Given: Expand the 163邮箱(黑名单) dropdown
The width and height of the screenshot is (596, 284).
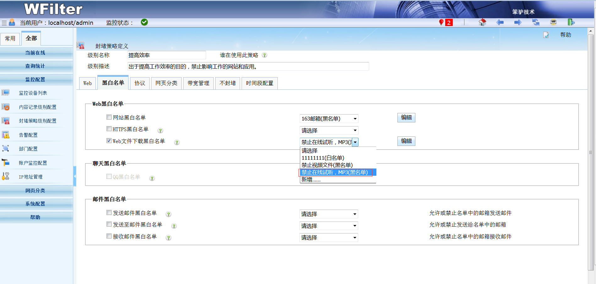Looking at the screenshot, I should point(329,119).
